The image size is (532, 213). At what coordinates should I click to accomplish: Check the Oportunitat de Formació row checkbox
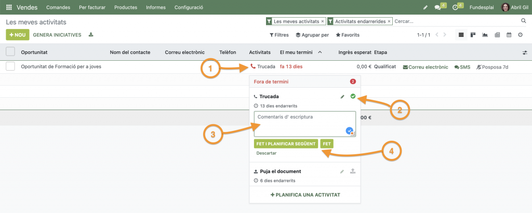(10, 66)
